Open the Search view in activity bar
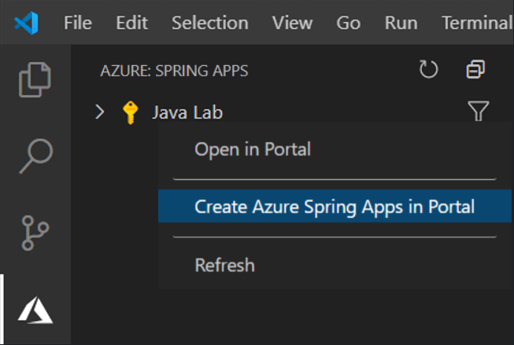The image size is (514, 345). point(35,155)
